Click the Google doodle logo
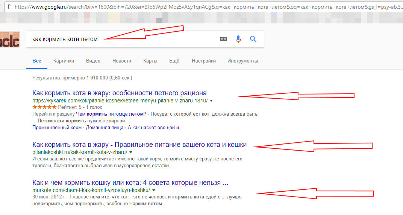Viewport: 403px width, 215px height. click(x=9, y=39)
